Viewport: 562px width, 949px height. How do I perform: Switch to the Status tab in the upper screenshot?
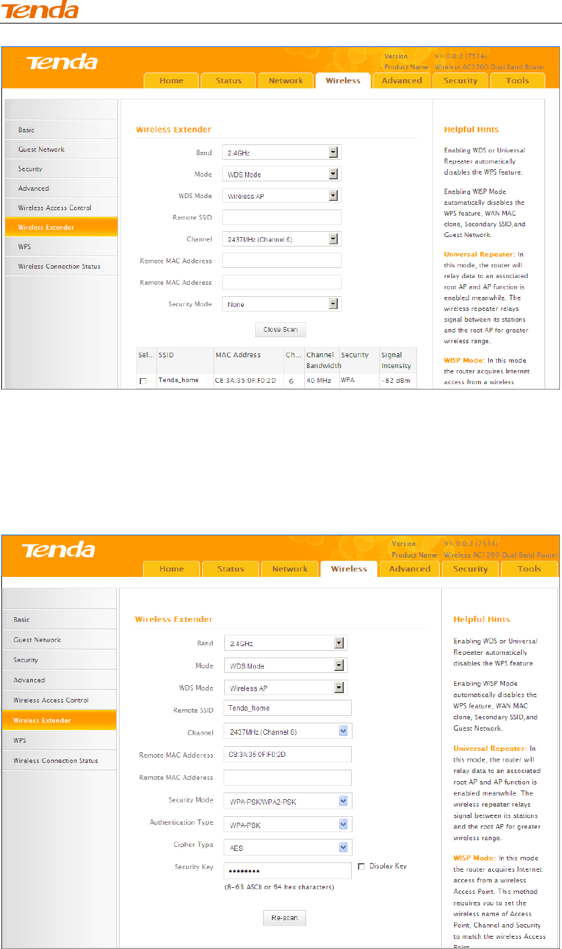click(228, 81)
